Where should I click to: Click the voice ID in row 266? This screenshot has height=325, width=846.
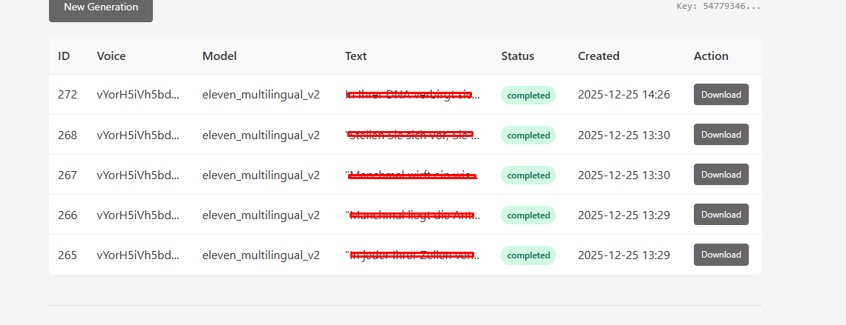(138, 215)
